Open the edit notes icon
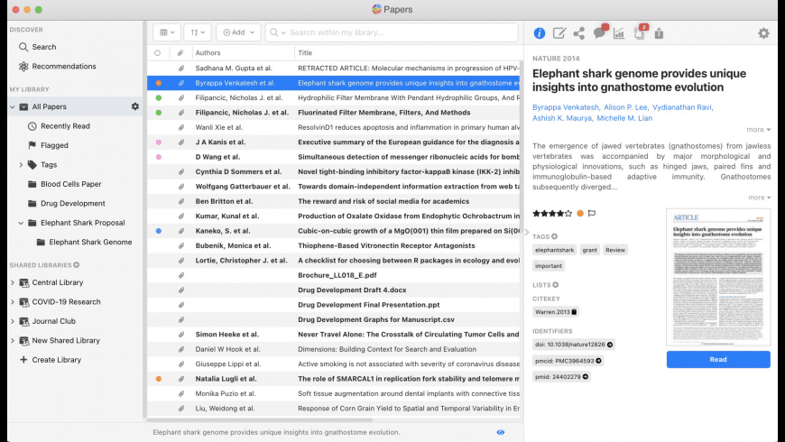 tap(559, 33)
